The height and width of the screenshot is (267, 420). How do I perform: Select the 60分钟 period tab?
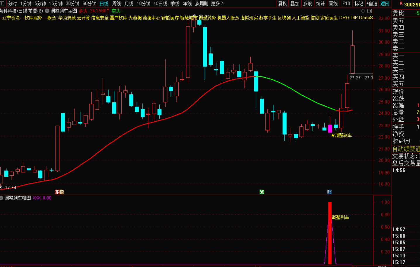pos(89,4)
